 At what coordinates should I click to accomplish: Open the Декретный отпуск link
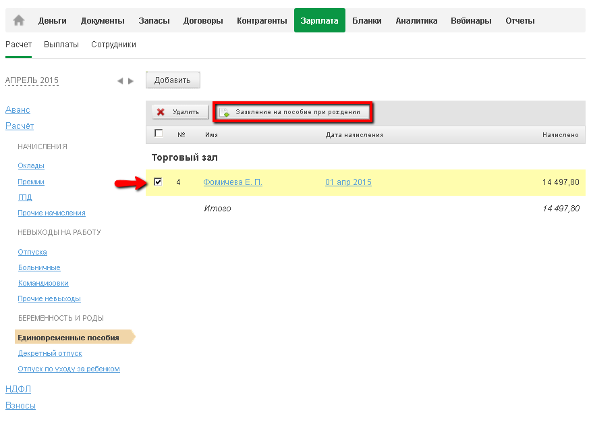[x=50, y=353]
